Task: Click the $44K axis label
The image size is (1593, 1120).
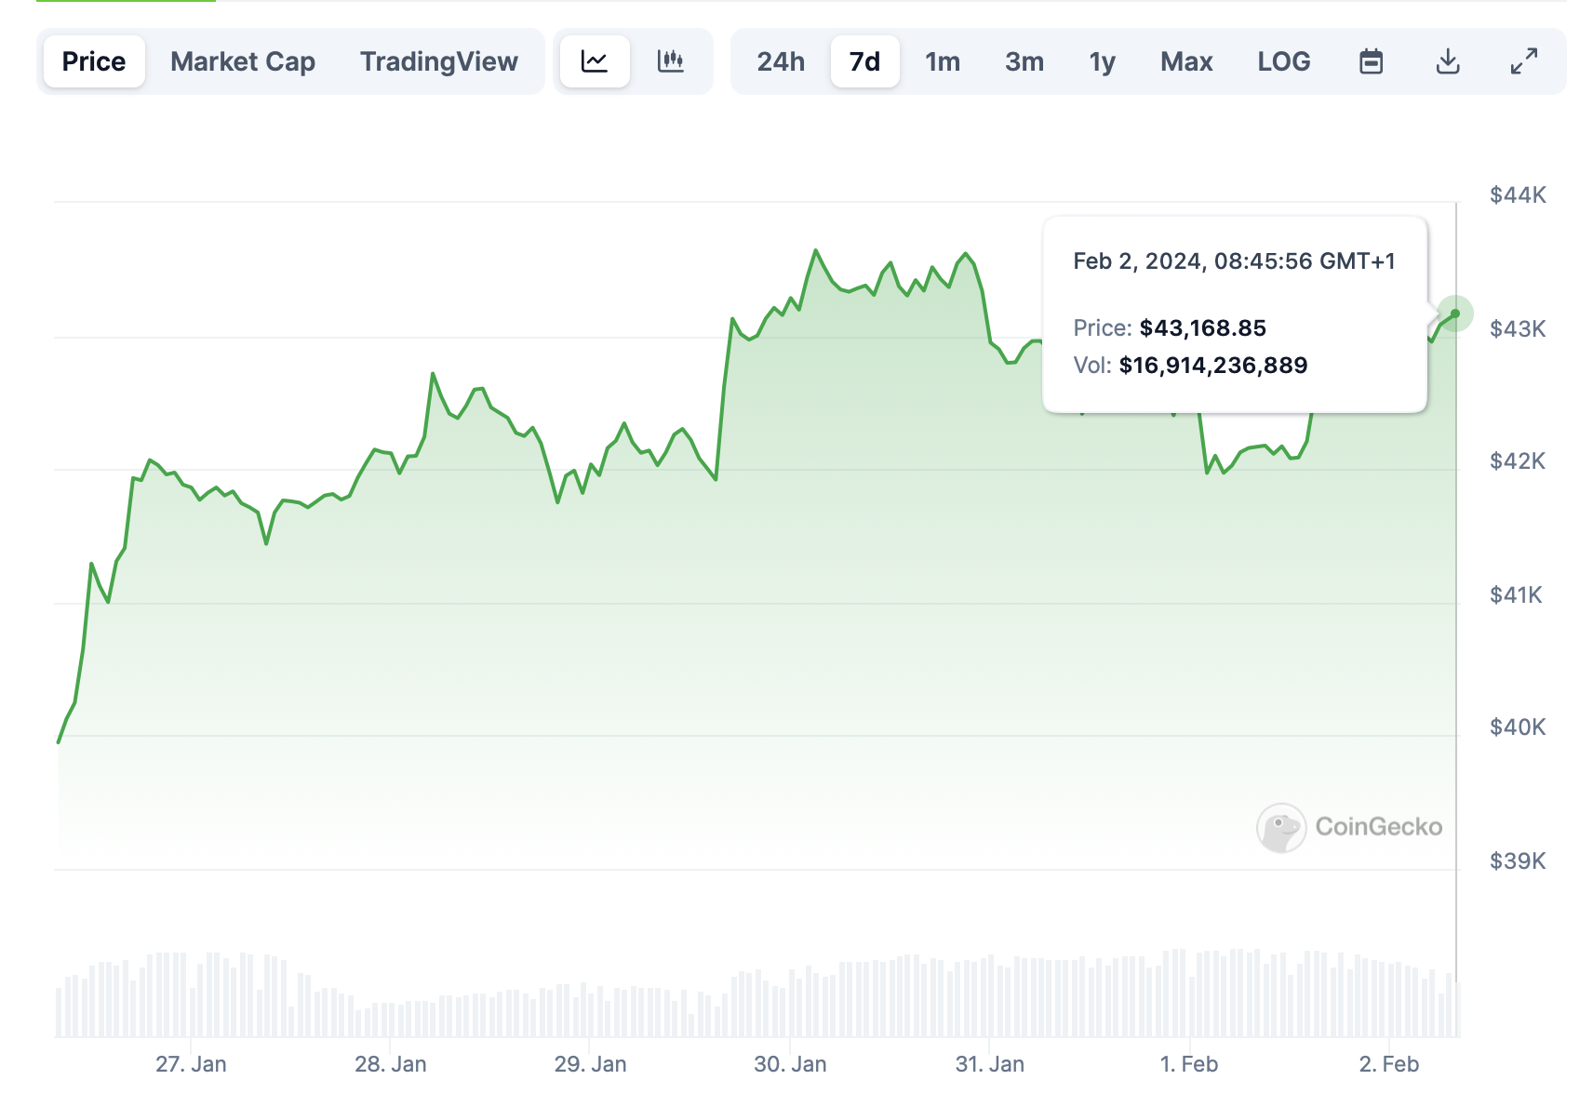Action: 1518,195
